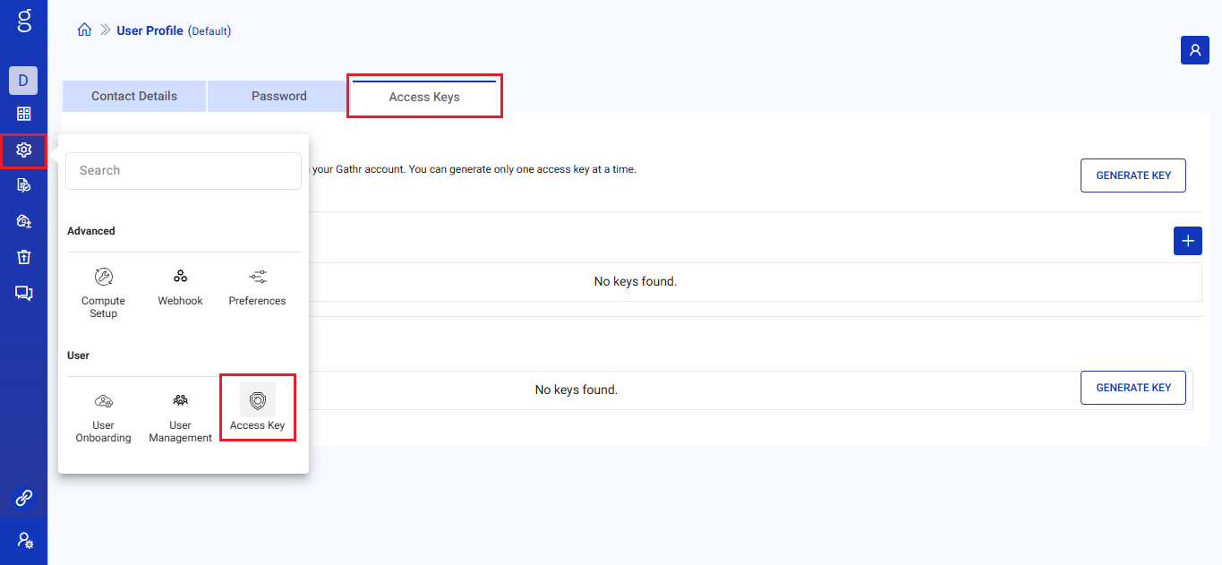The image size is (1222, 565).
Task: Open Preferences from the settings menu
Action: 257,277
